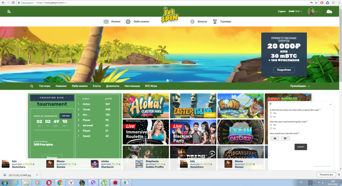This screenshot has width=342, height=186.
Task: Select Yes for first time chat question
Action: coord(271,113)
